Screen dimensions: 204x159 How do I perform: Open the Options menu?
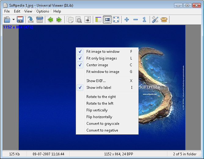point(43,11)
